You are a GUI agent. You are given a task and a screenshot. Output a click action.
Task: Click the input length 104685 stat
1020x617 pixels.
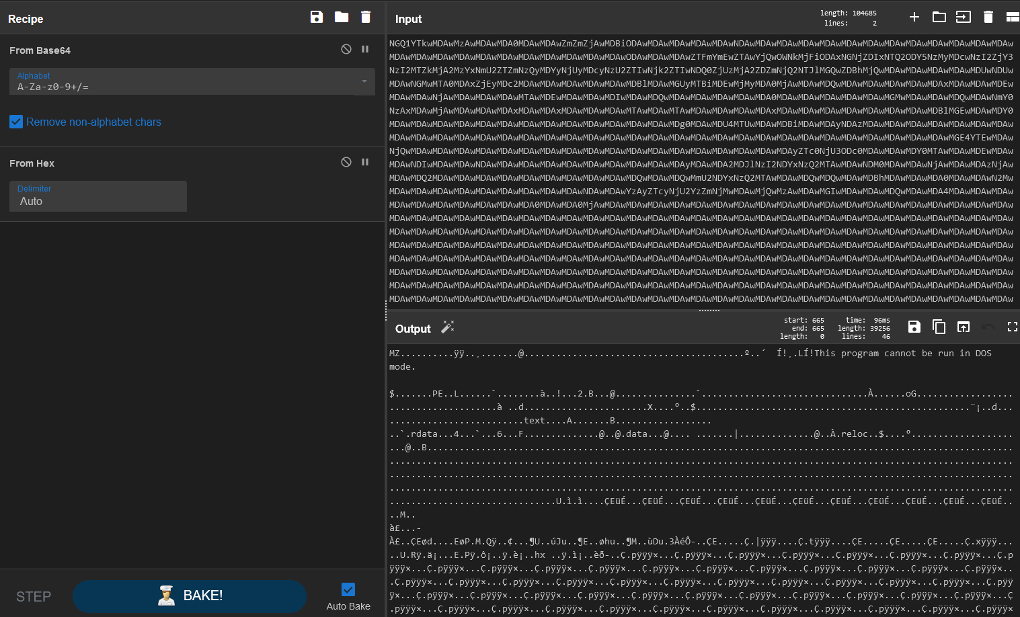pos(848,13)
